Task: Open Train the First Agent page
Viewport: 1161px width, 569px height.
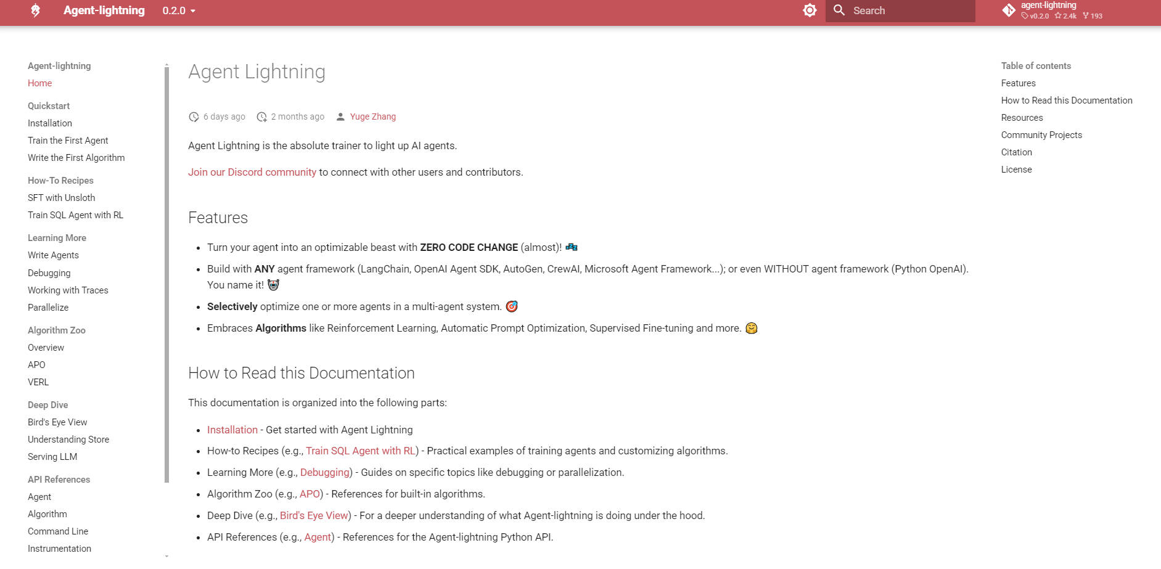Action: [x=68, y=141]
